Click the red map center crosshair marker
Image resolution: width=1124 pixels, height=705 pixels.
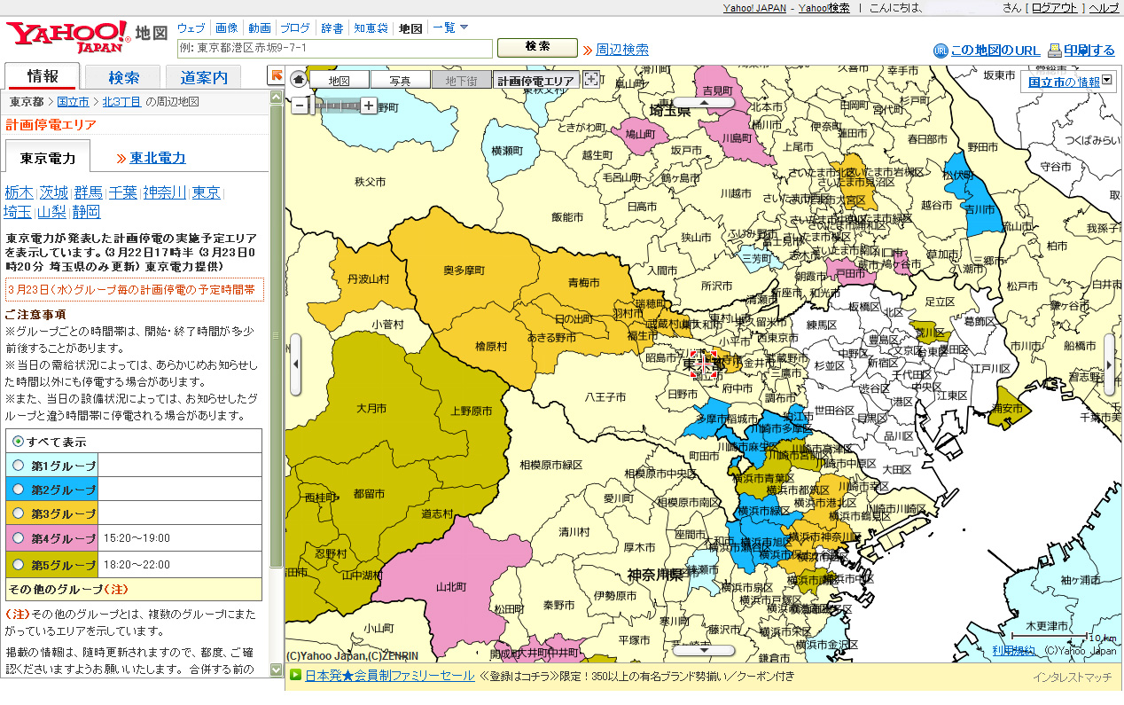[703, 364]
